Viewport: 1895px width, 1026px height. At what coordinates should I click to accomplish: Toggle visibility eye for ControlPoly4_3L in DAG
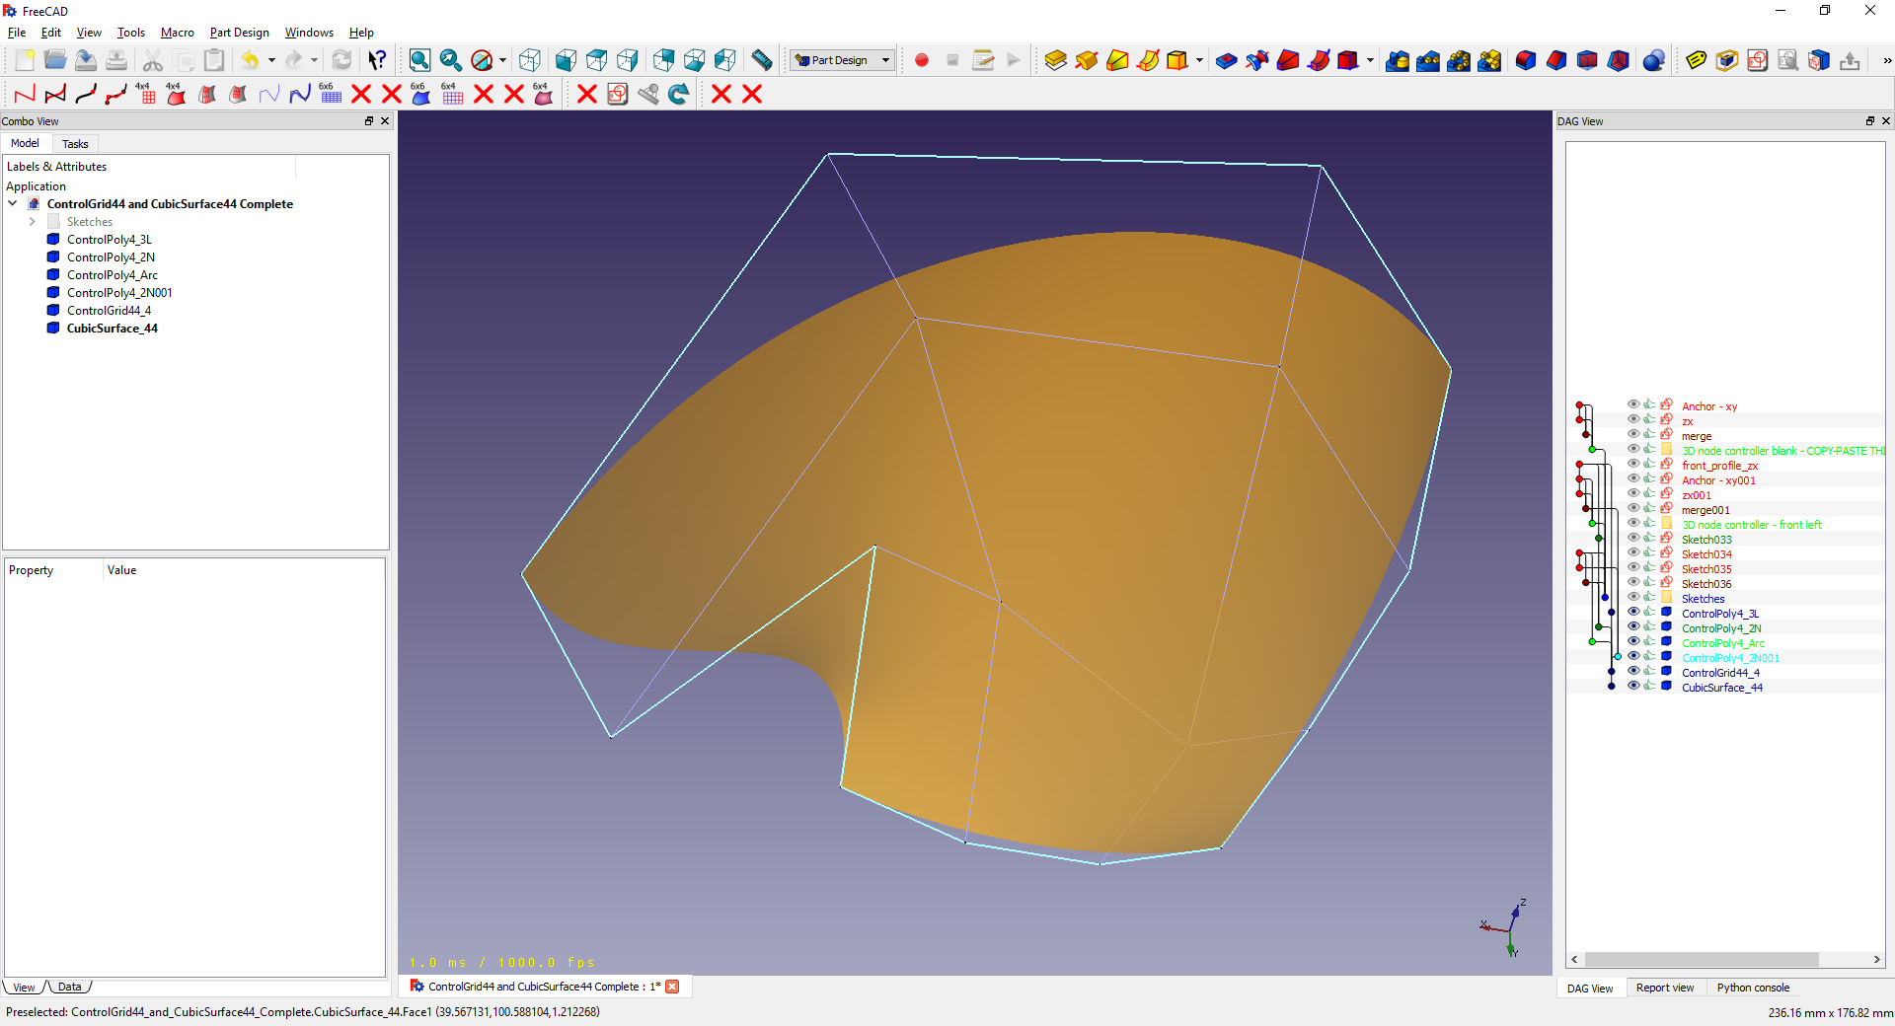coord(1633,612)
